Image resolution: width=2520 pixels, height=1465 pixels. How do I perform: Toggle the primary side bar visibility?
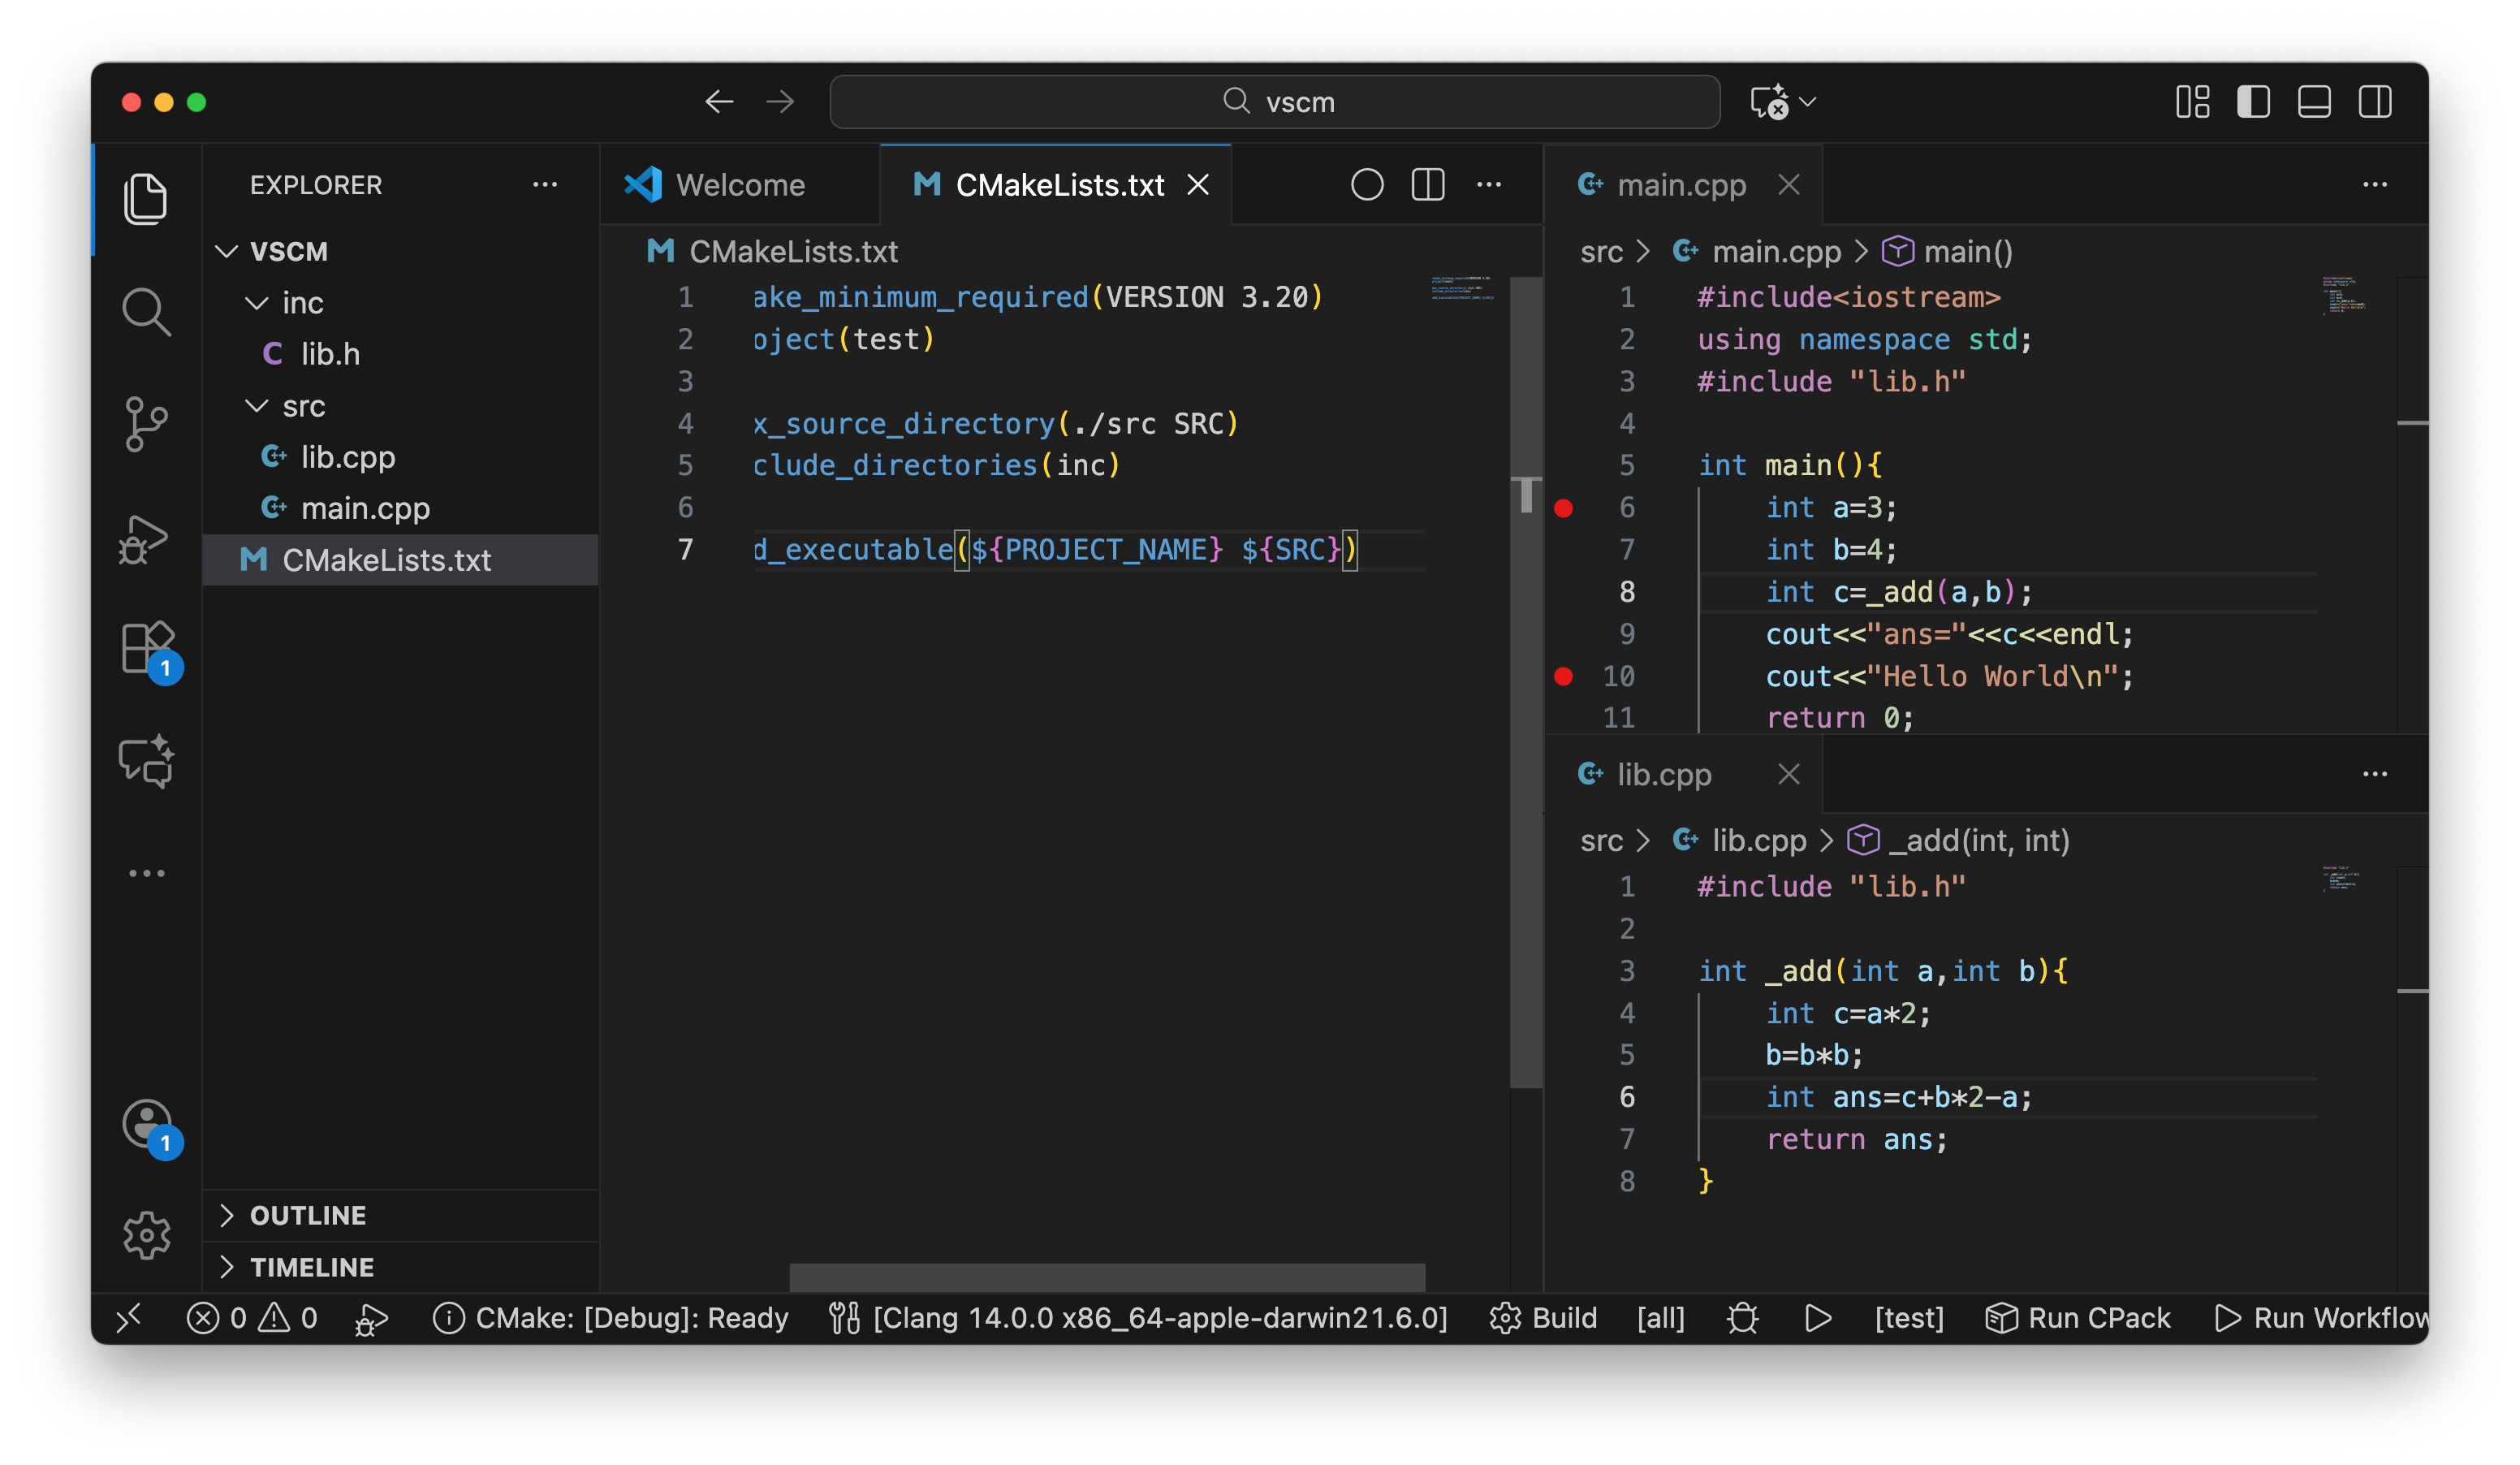click(2253, 102)
